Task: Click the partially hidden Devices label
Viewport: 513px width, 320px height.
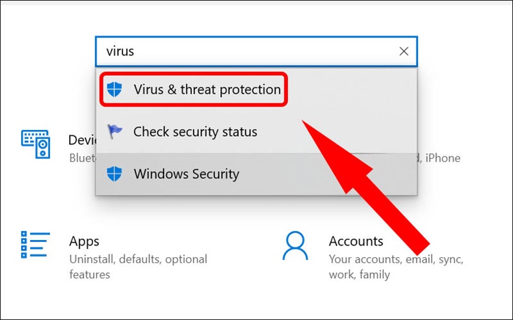Action: (x=81, y=140)
